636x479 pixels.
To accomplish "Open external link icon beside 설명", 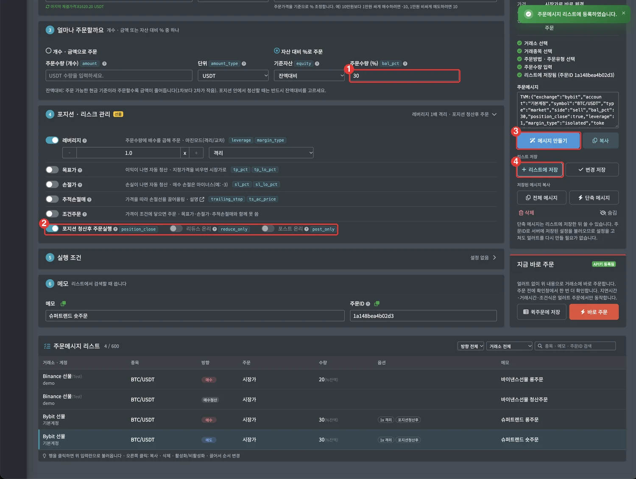I will coord(202,199).
